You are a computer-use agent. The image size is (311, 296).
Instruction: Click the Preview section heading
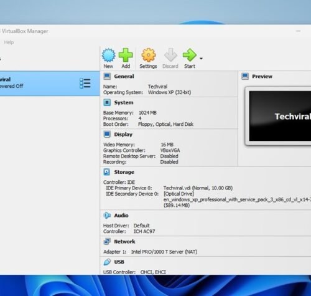coord(262,77)
